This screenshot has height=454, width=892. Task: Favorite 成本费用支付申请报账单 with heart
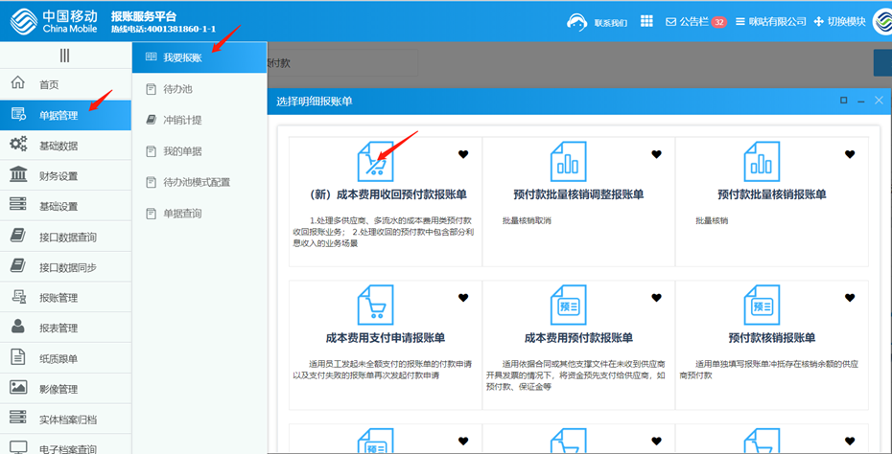click(463, 297)
